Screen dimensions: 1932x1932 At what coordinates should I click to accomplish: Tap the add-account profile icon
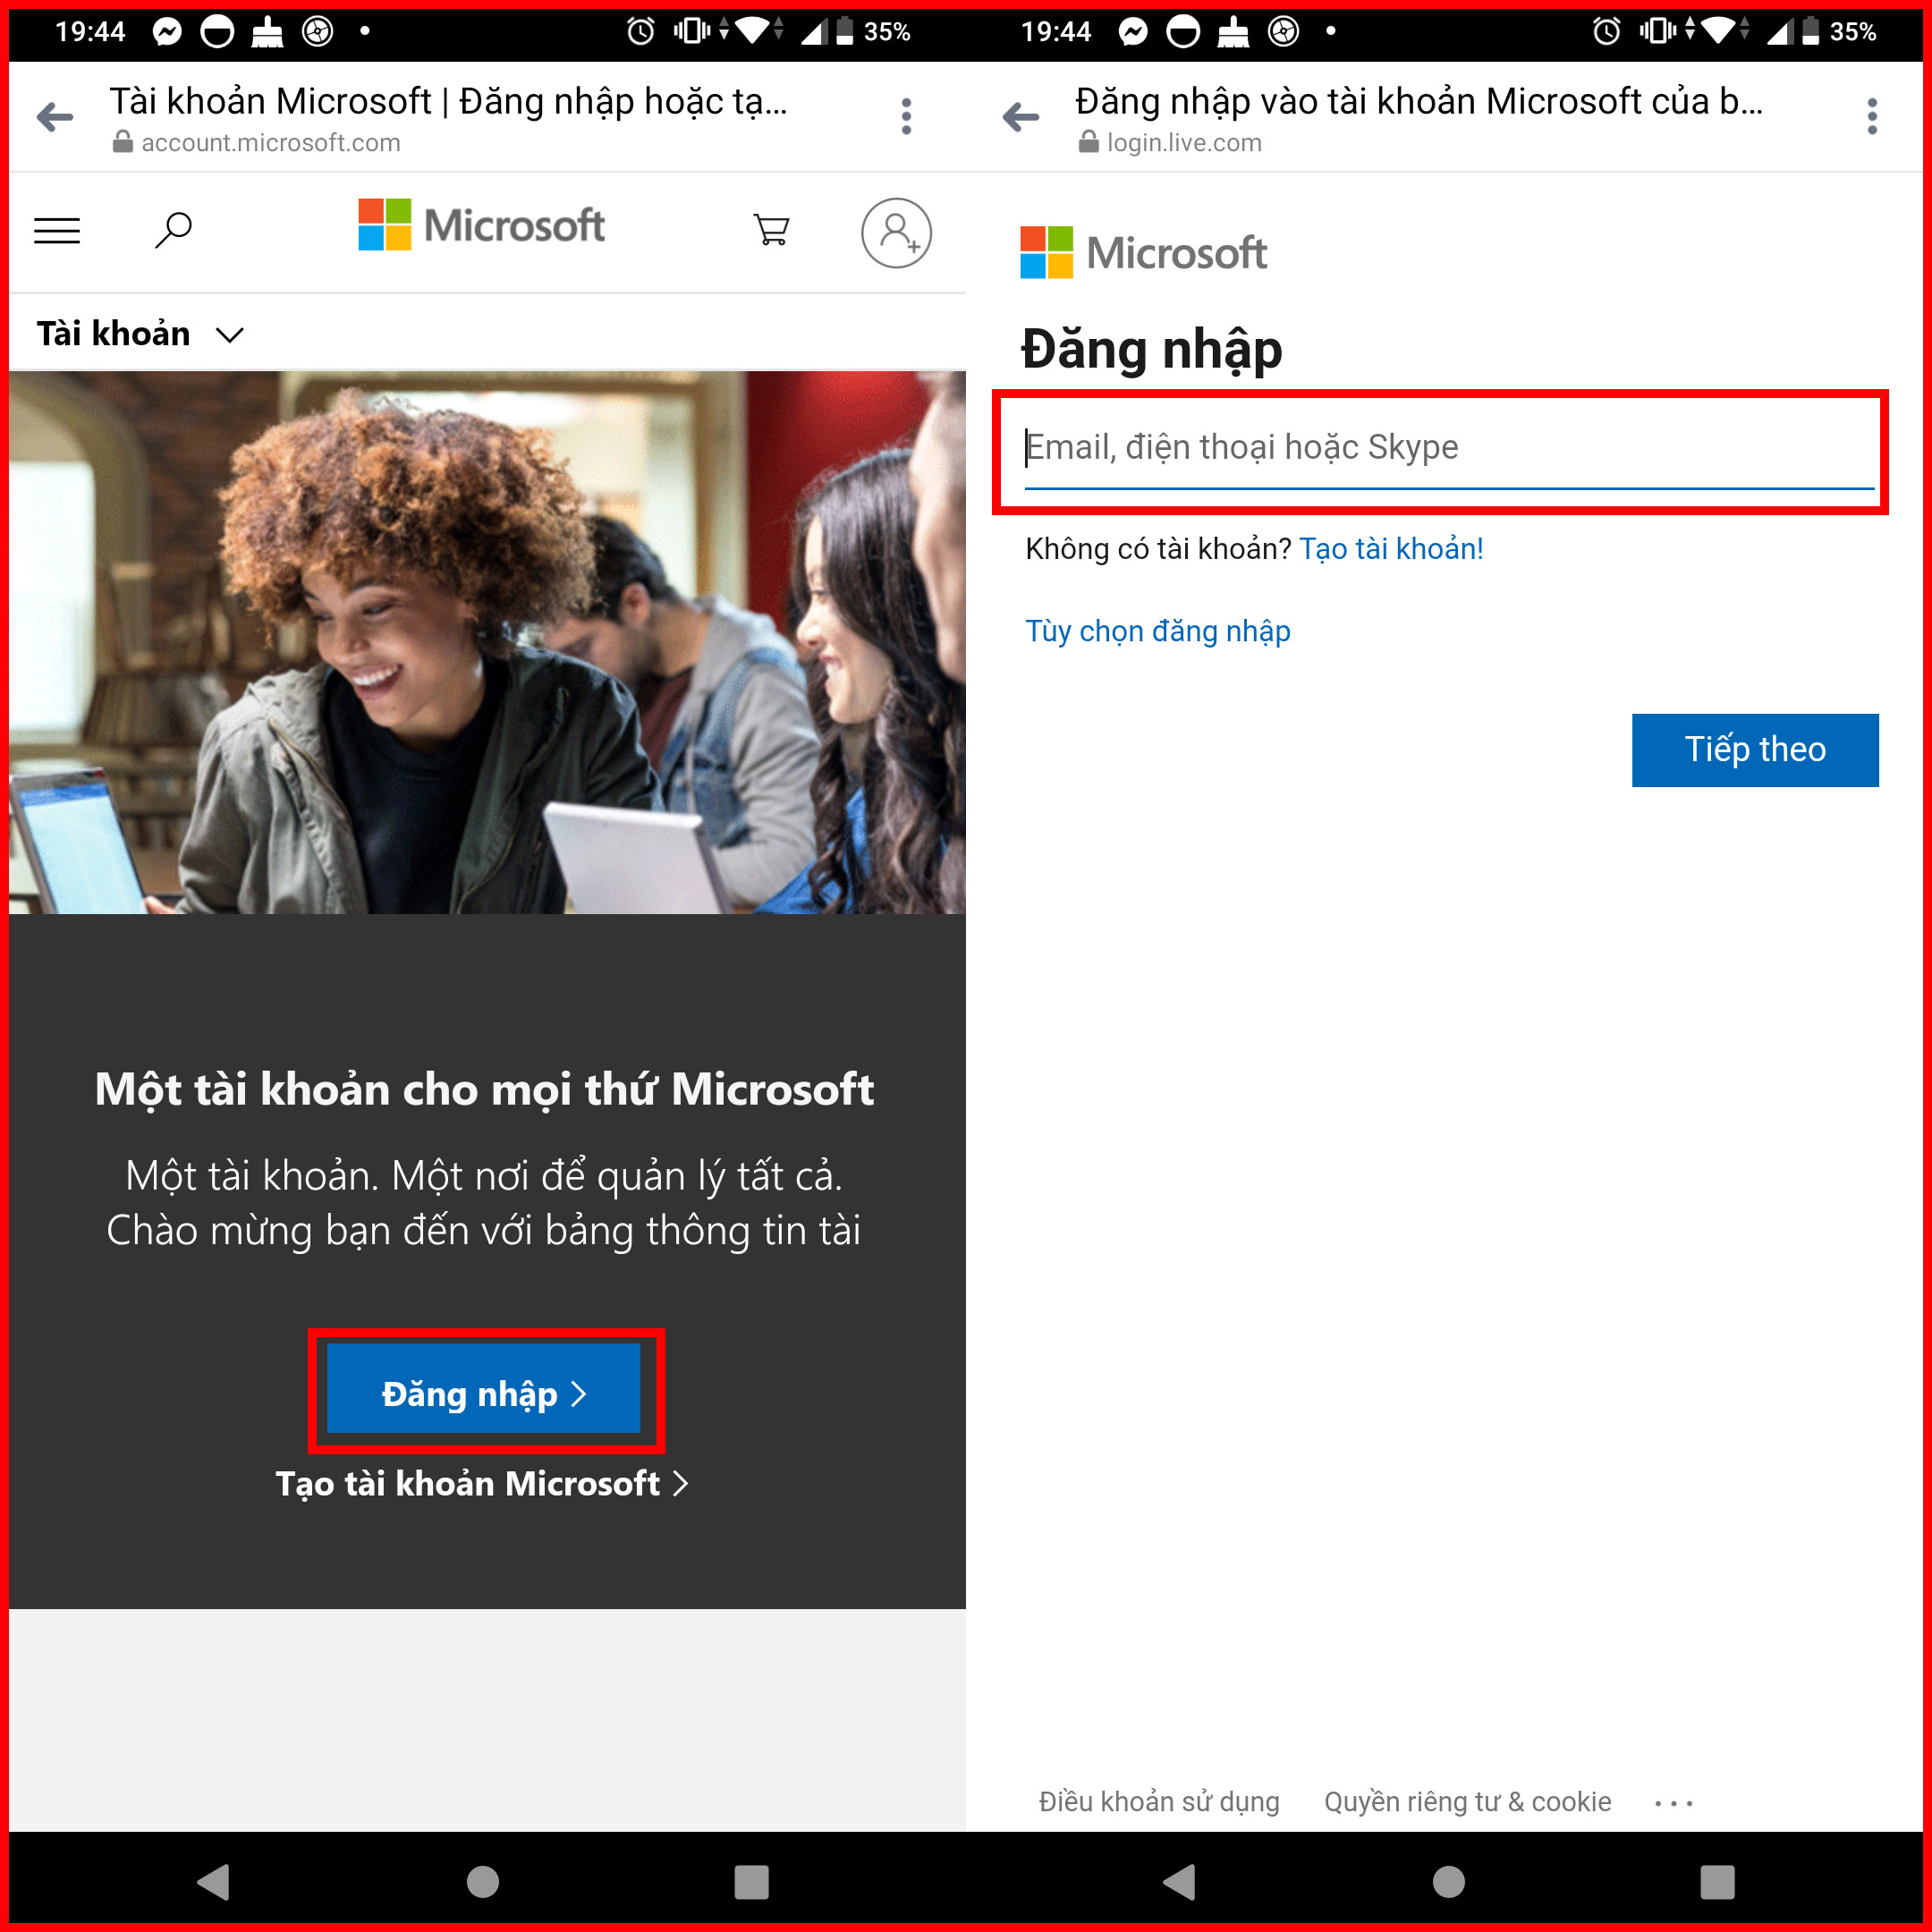(897, 233)
